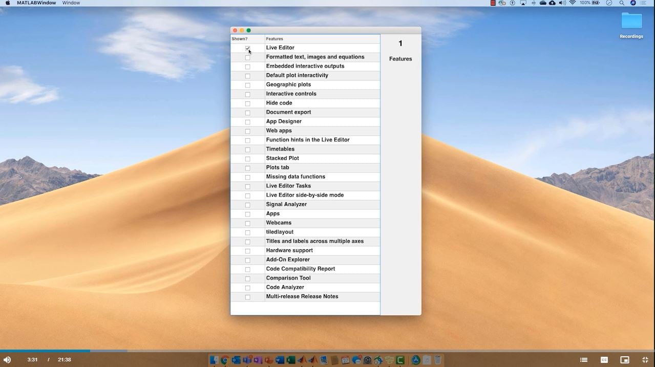Open Stickies from the dock

click(x=389, y=360)
